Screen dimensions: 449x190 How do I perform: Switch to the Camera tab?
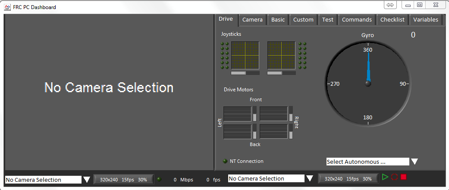(253, 20)
